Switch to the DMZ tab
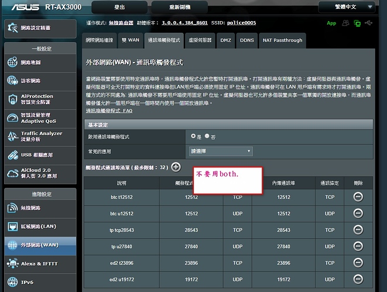Viewport: 387px width, 292px height. tap(225, 40)
